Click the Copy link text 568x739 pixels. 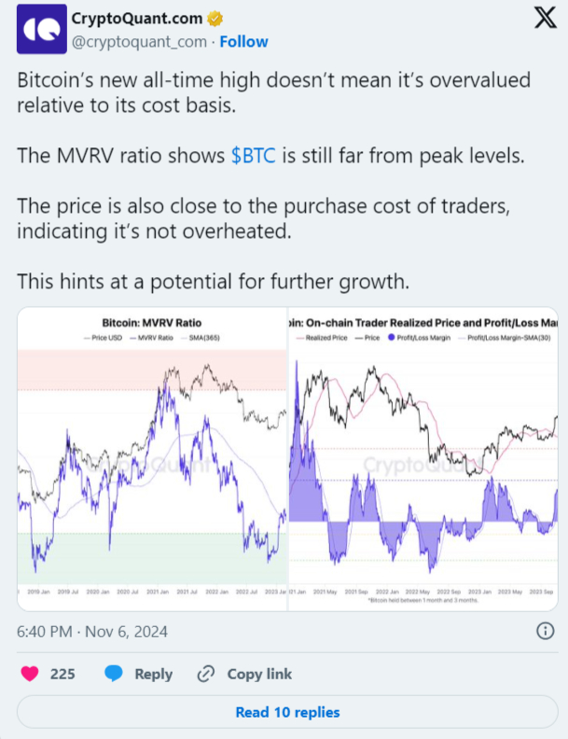259,674
